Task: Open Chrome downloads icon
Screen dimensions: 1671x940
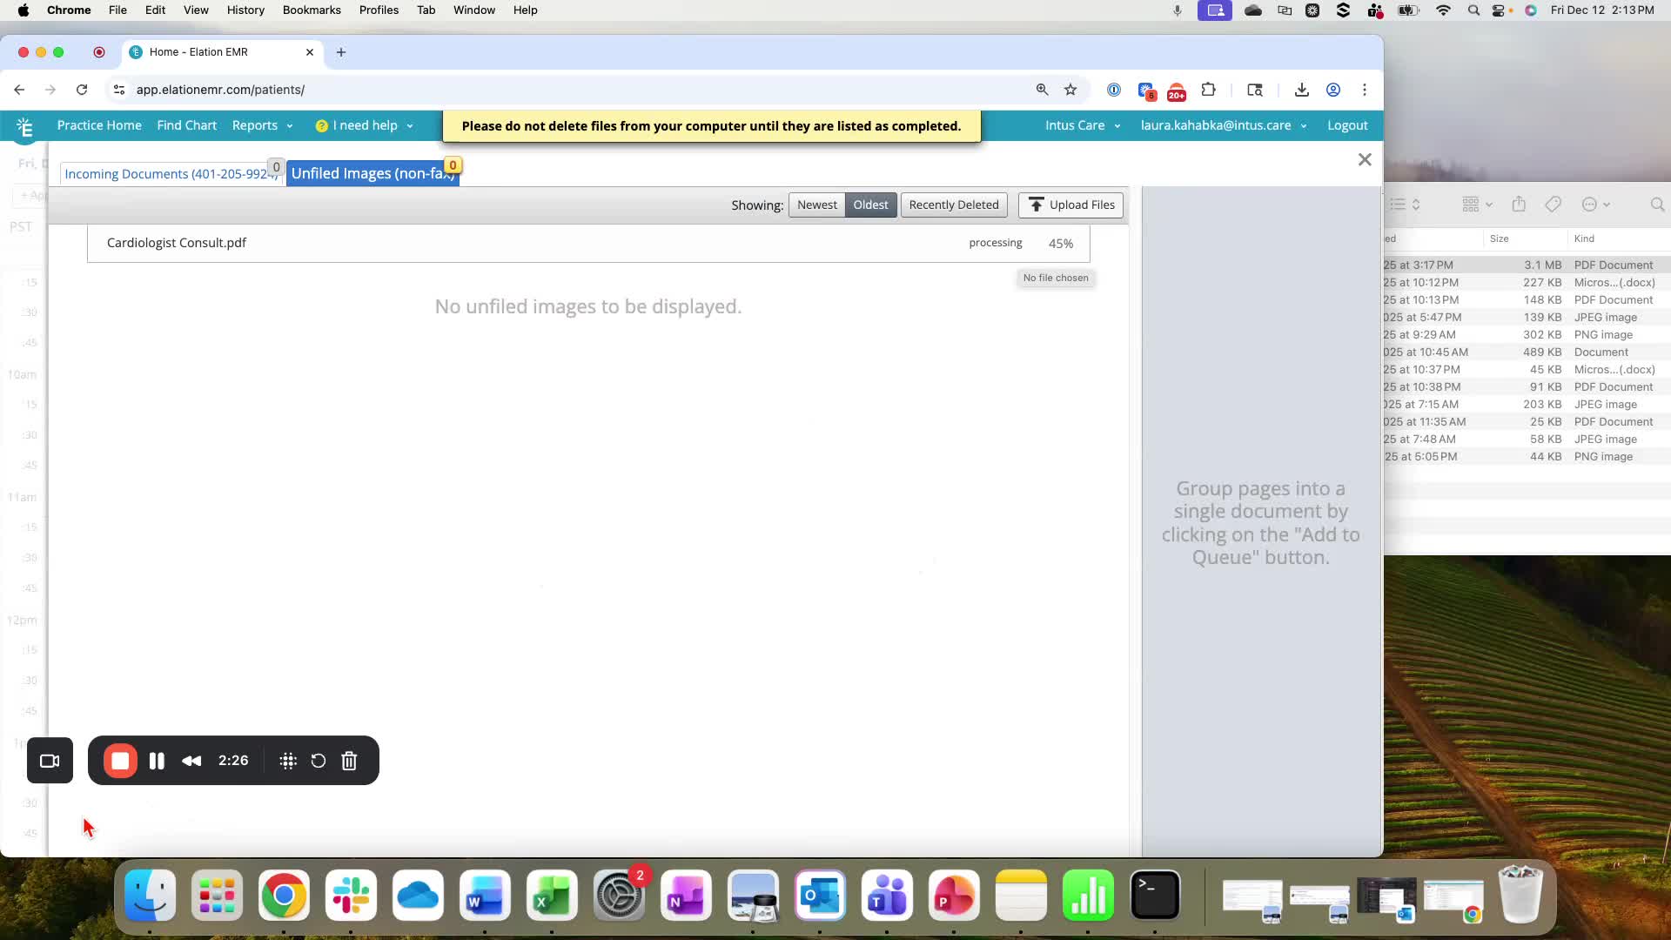Action: 1301,90
